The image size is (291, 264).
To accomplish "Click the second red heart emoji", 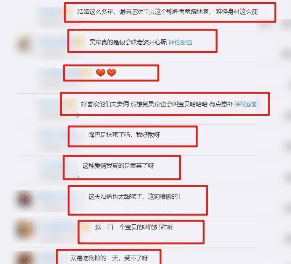I will tap(111, 73).
